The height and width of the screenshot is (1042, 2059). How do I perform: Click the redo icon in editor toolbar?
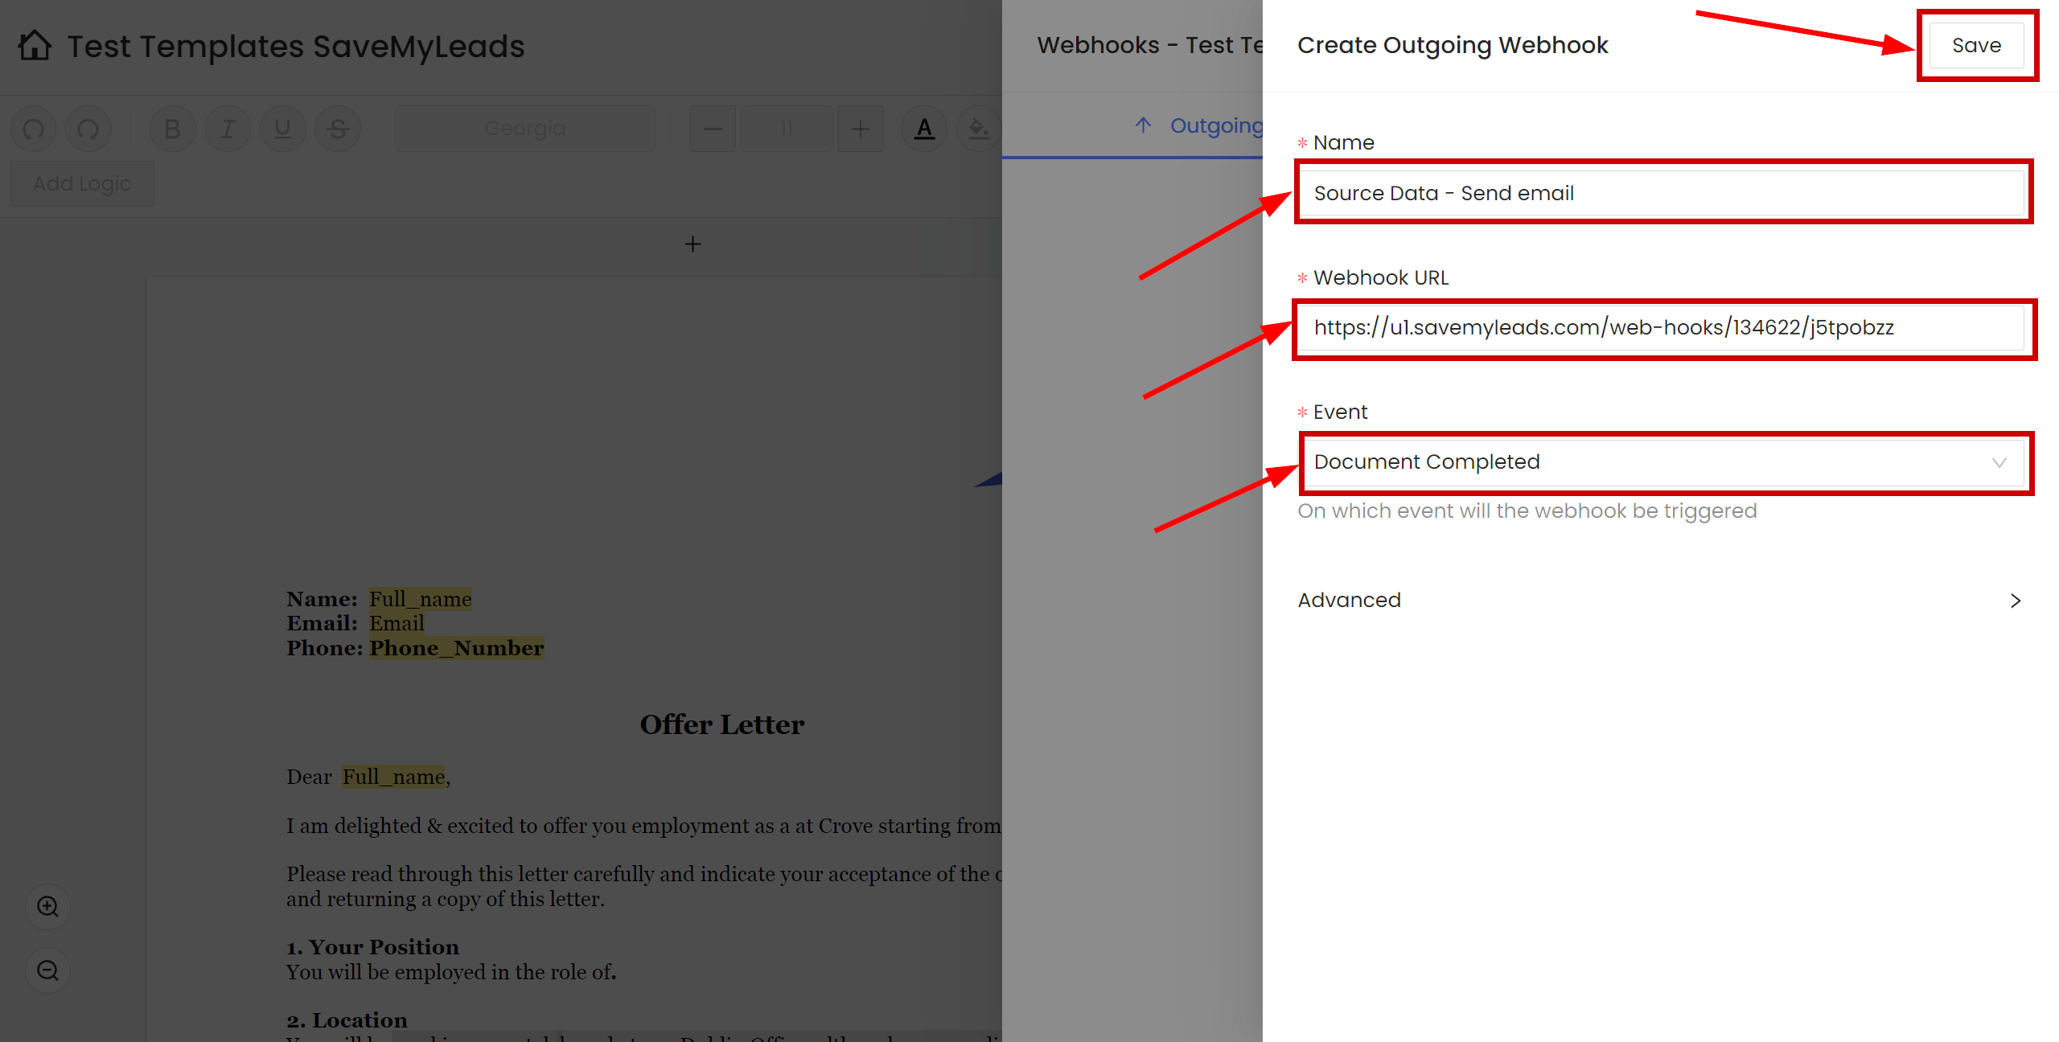[x=88, y=129]
